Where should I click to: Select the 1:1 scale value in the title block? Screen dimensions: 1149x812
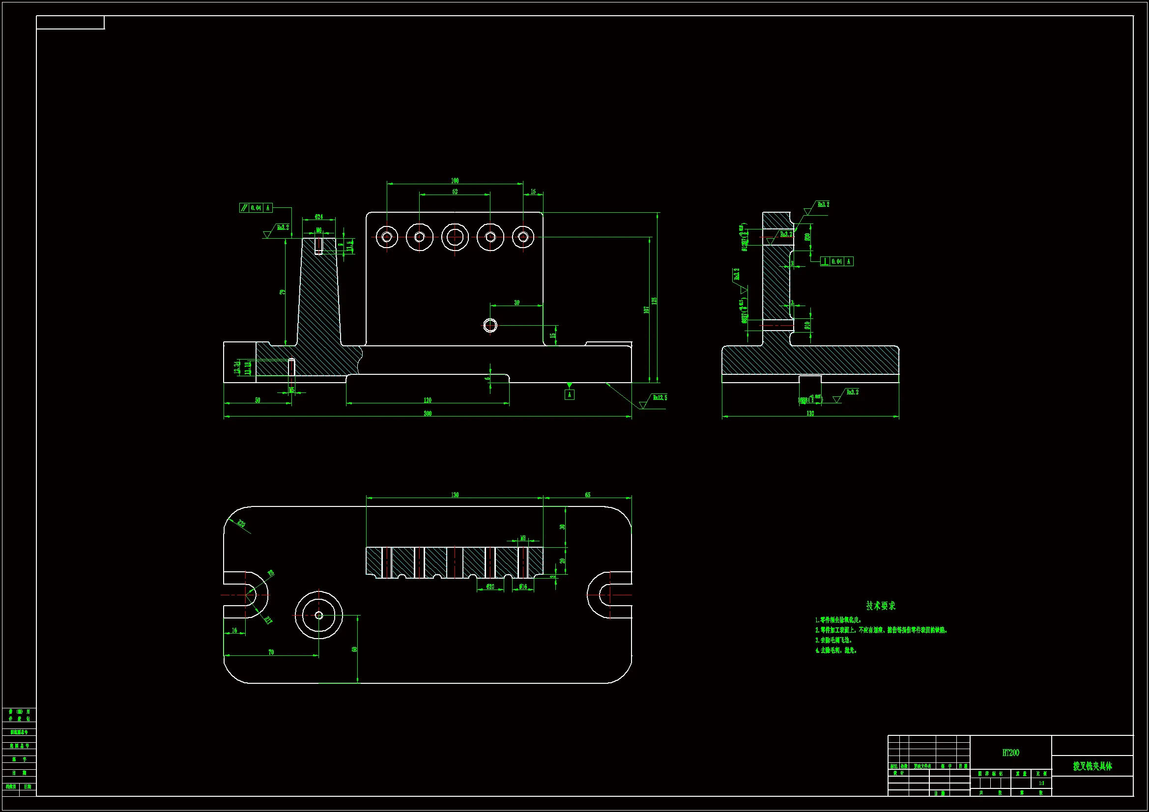tap(1041, 783)
